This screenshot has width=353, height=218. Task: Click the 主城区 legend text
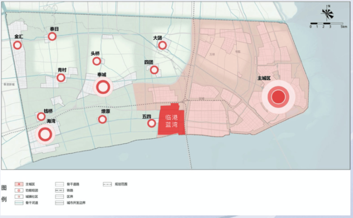point(30,184)
